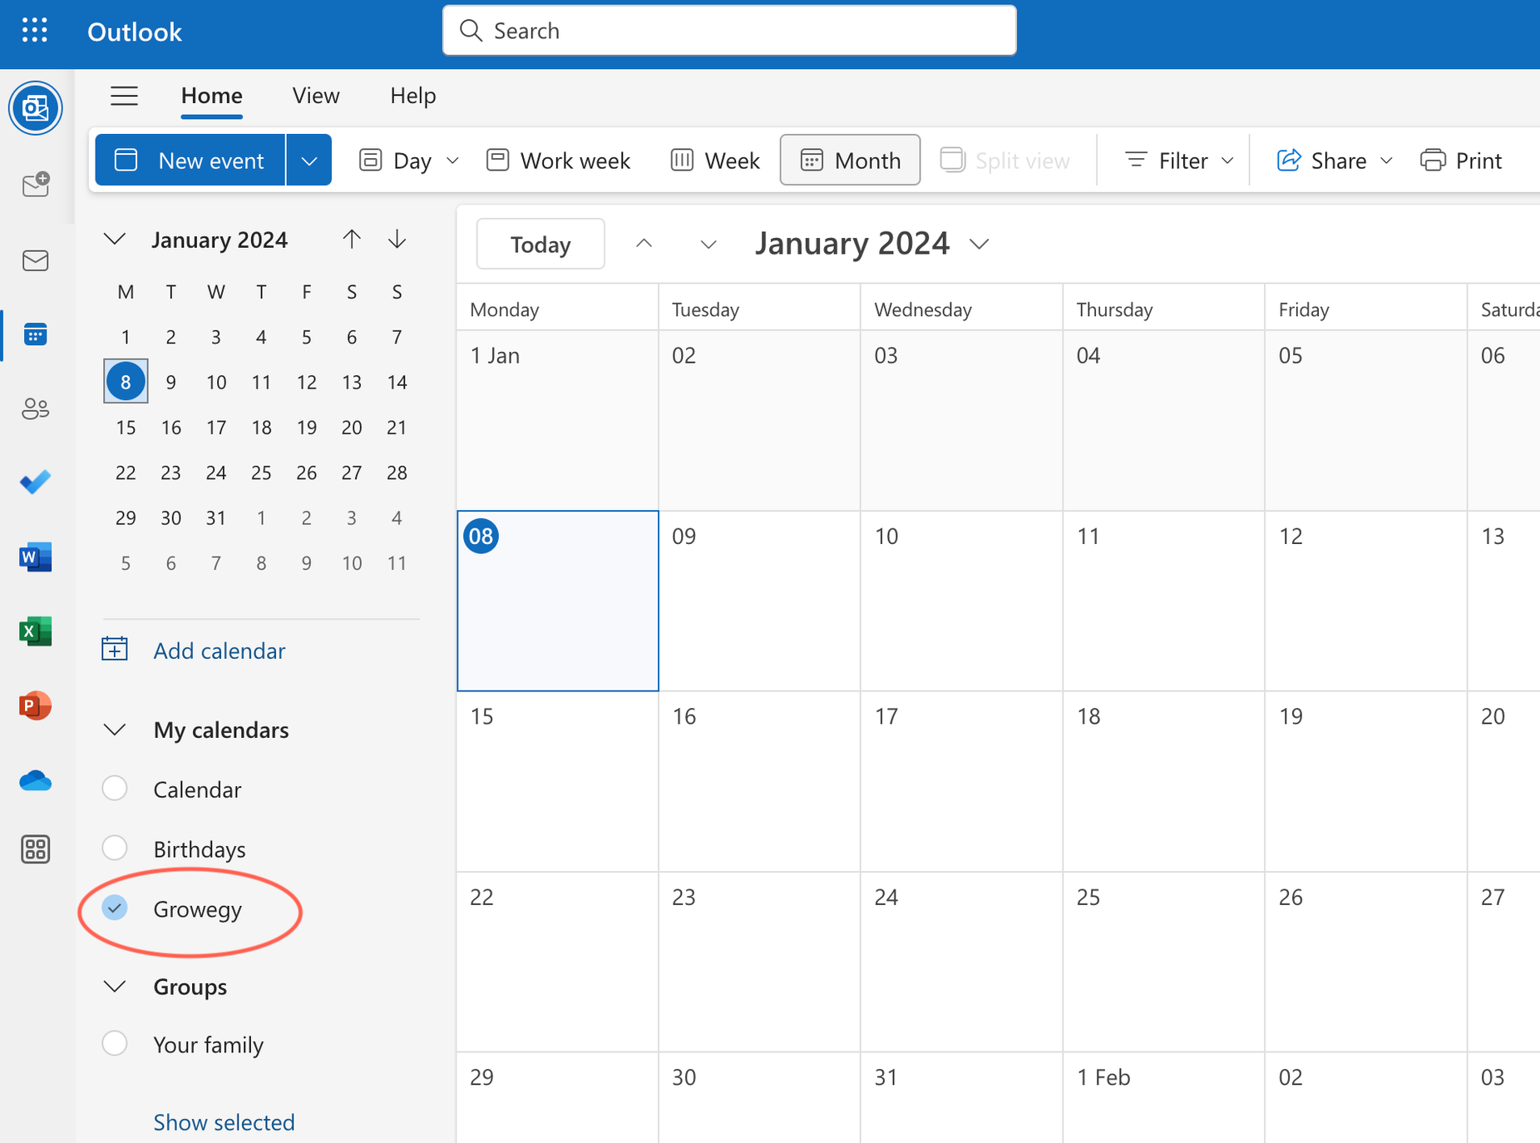Open PowerPoint from the sidebar
This screenshot has height=1143, width=1540.
pyautogui.click(x=35, y=705)
